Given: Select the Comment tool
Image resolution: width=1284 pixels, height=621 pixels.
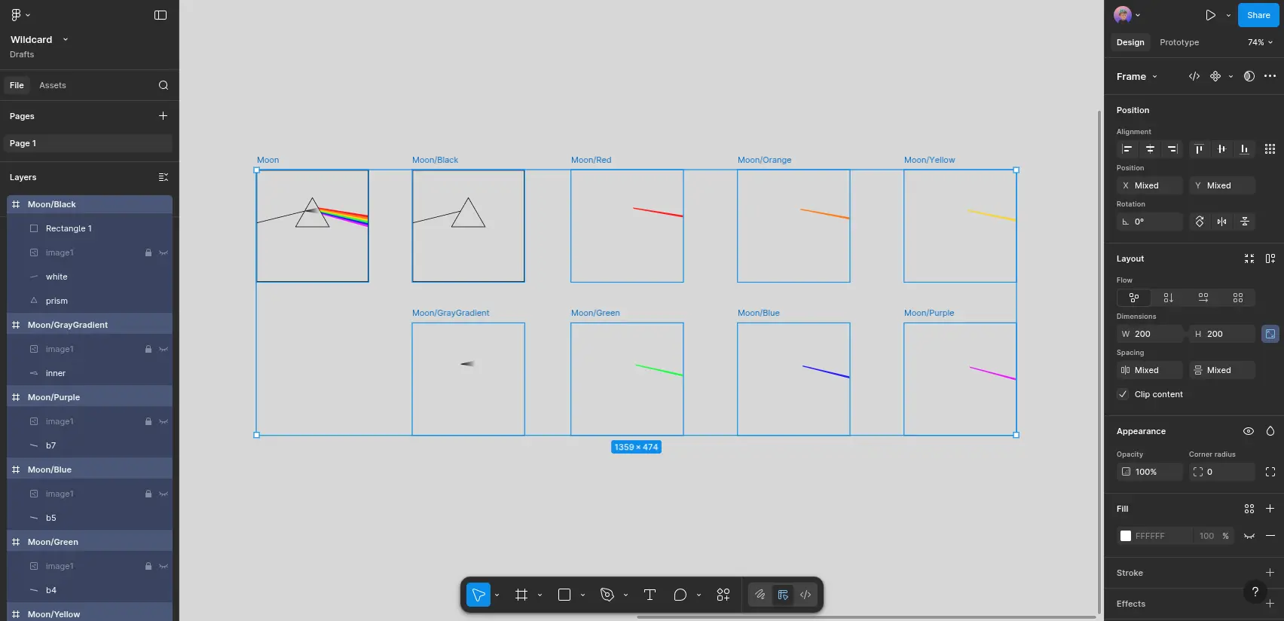Looking at the screenshot, I should coord(680,595).
